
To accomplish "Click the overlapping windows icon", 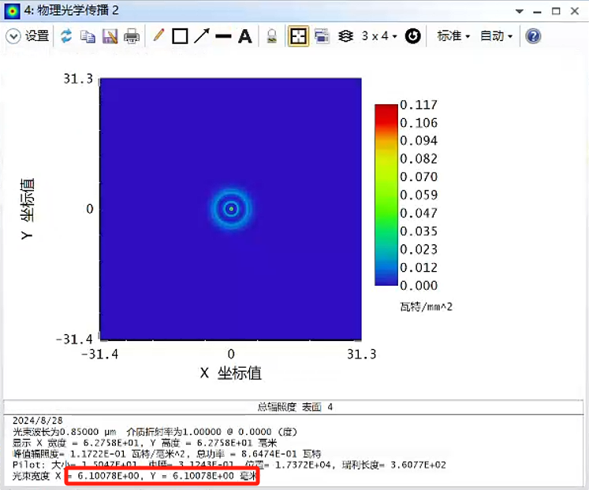I will [322, 36].
